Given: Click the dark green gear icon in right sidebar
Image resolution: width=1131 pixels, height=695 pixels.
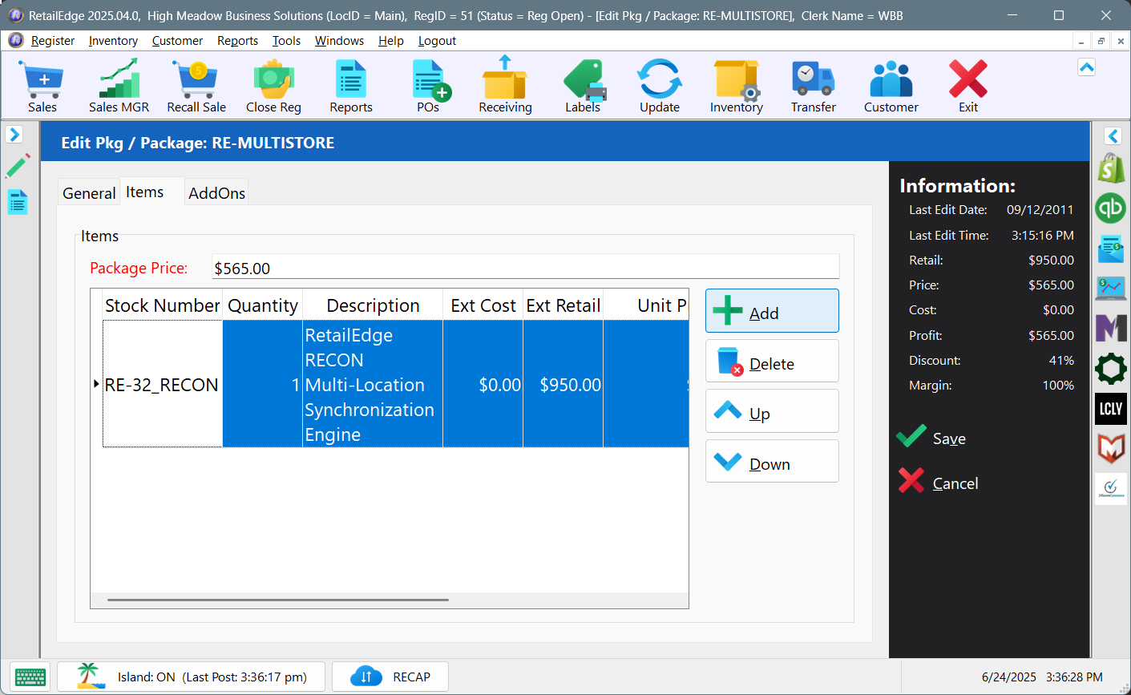Looking at the screenshot, I should (1111, 369).
